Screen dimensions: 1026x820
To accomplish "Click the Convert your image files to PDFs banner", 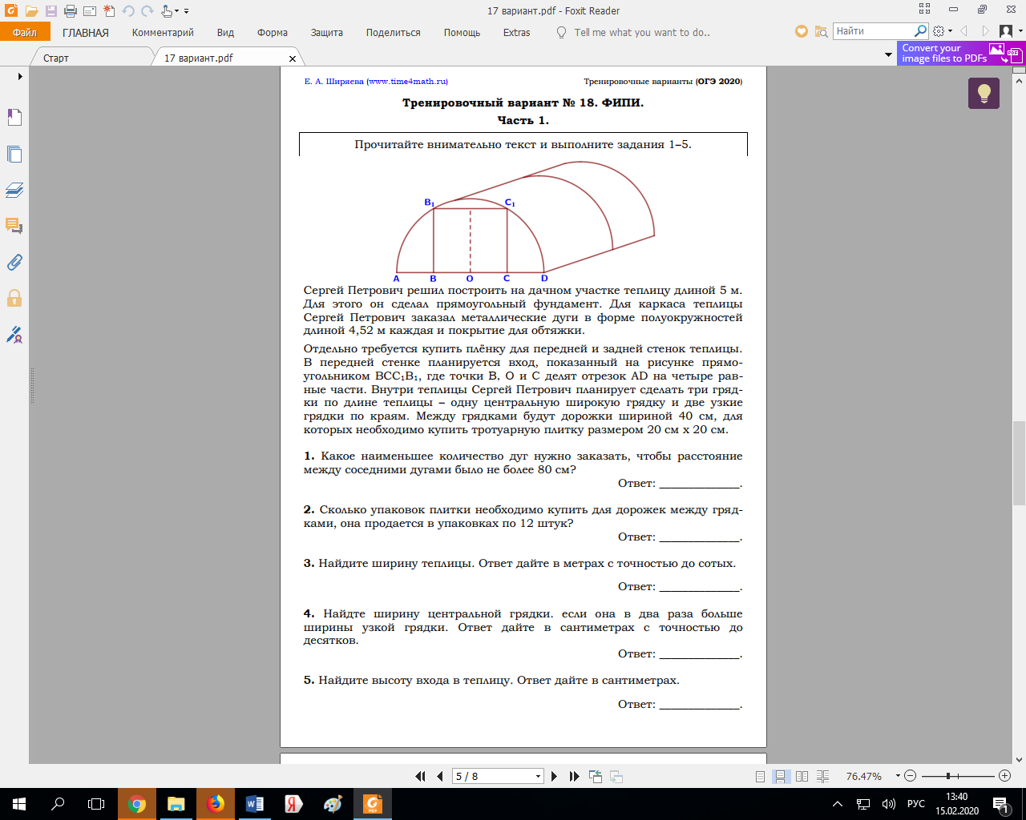I will pos(960,54).
